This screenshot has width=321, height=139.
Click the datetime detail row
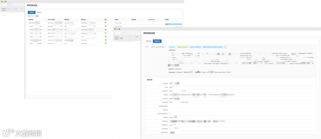tap(231, 91)
